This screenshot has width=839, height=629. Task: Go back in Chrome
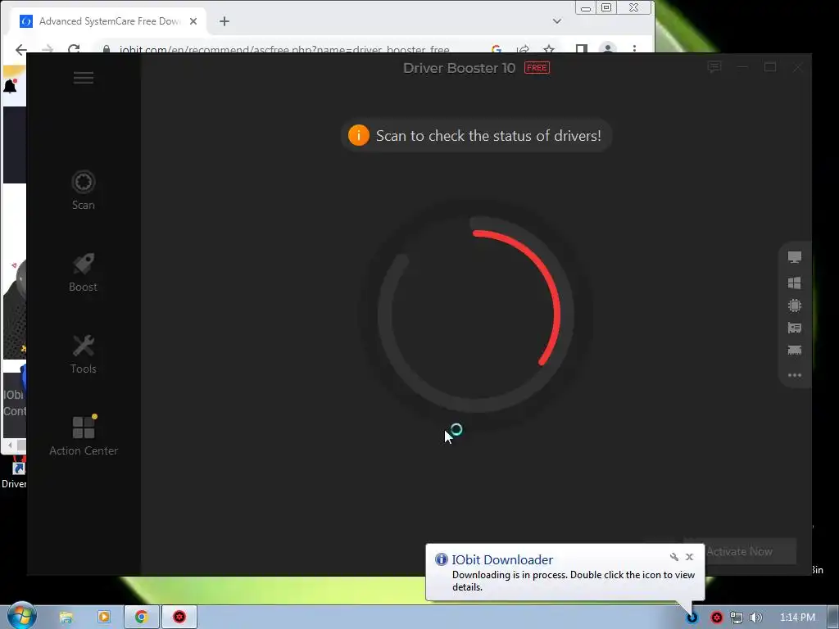tap(20, 49)
